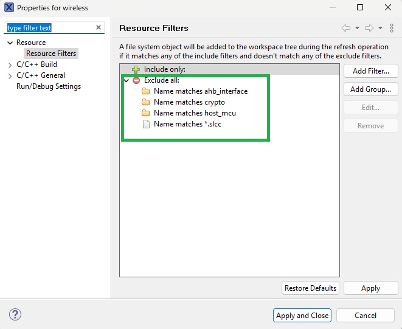This screenshot has height=329, width=402.
Task: Open the back history dropdown arrow
Action: tap(357, 28)
